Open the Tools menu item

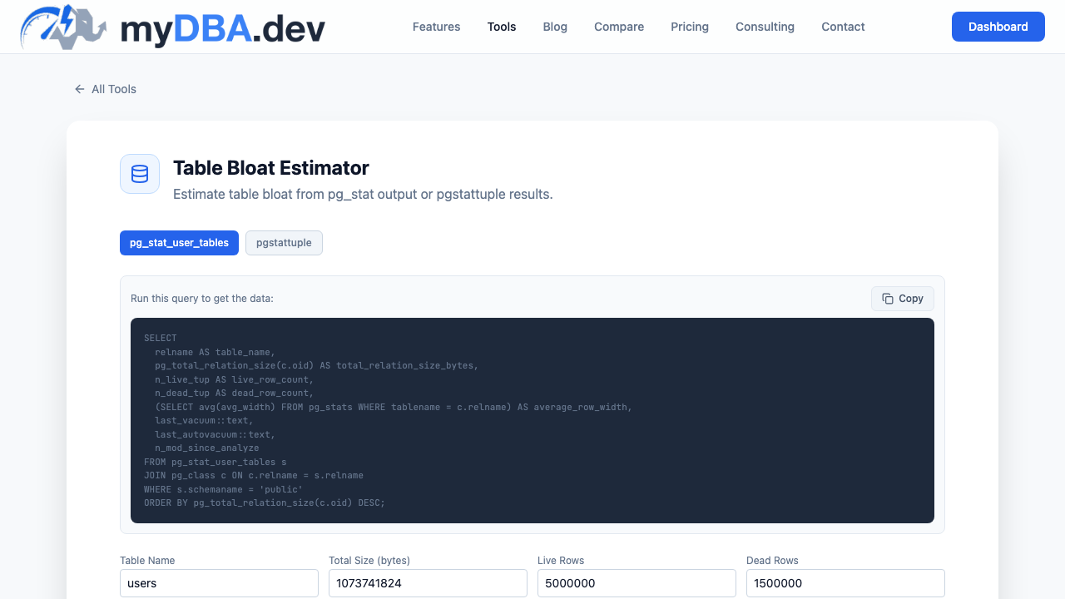502,27
